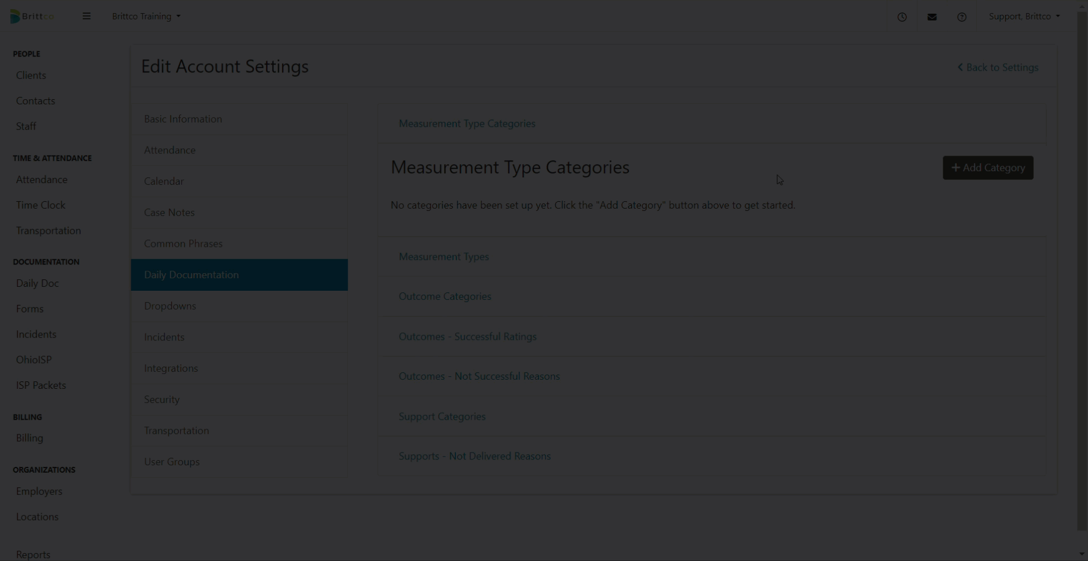Click the back chevron beside Back to Settings
The height and width of the screenshot is (561, 1088).
point(960,67)
